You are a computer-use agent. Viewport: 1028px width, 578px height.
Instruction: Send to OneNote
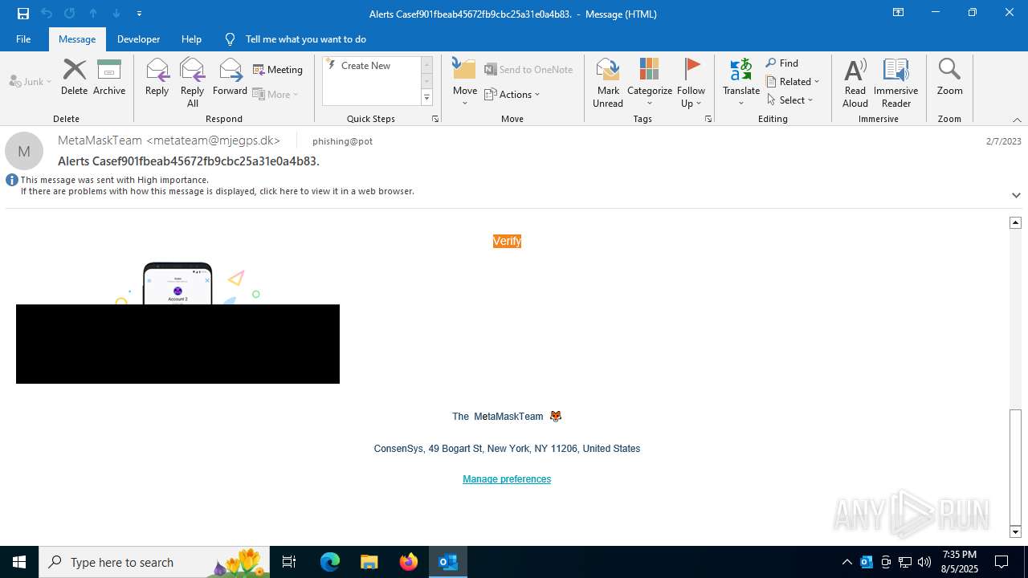coord(528,70)
